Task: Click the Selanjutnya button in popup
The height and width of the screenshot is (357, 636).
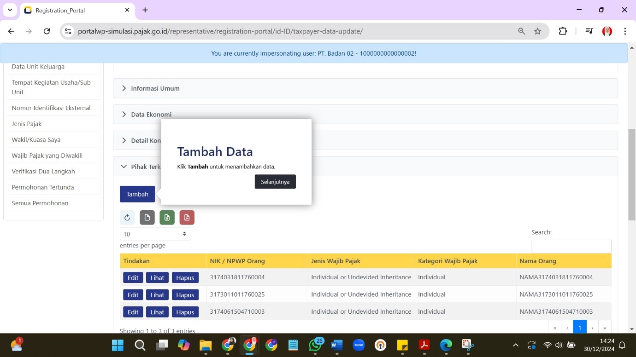Action: [275, 182]
